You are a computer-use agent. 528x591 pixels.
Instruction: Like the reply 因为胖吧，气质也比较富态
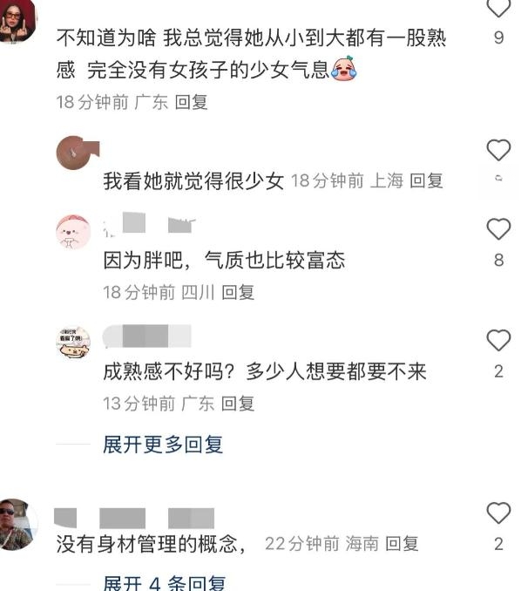(x=498, y=228)
